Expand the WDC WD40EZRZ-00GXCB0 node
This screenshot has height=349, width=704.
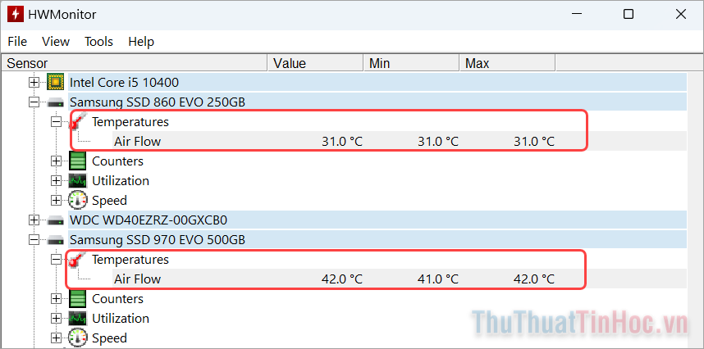[x=34, y=220]
